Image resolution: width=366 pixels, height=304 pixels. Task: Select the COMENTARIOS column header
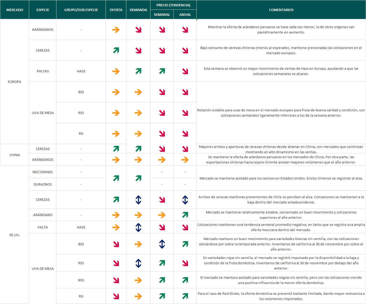(281, 10)
